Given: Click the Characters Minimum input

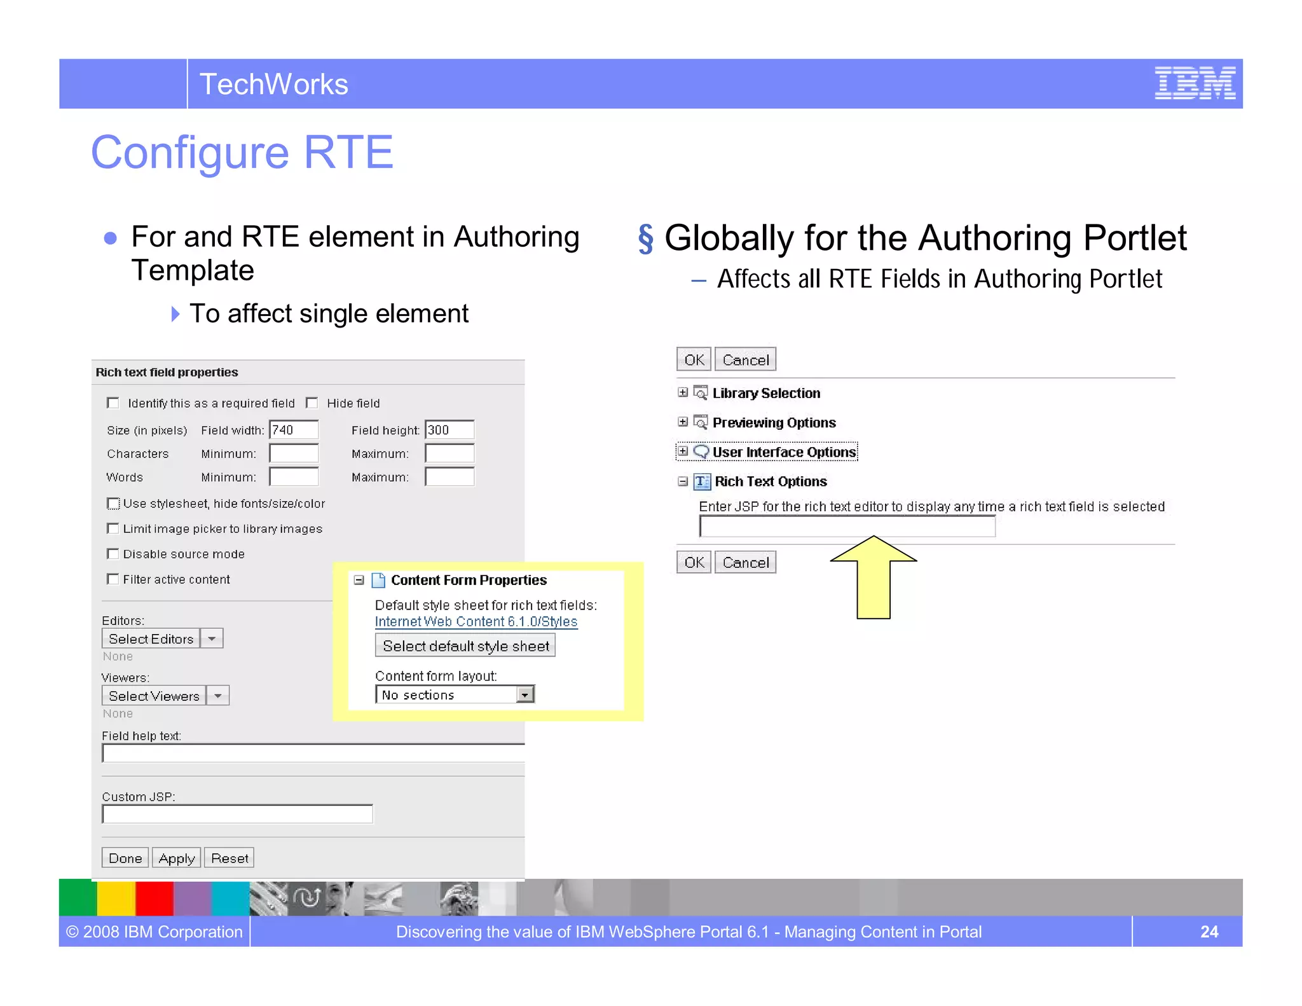Looking at the screenshot, I should click(x=294, y=453).
